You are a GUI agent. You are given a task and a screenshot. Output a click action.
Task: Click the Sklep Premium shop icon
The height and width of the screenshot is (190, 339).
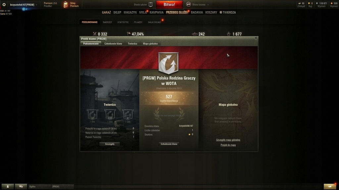coord(66,5)
